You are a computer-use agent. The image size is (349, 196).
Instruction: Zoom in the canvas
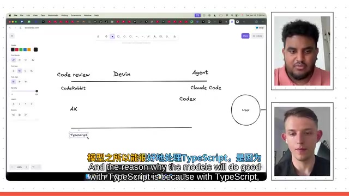pyautogui.click(x=26, y=167)
